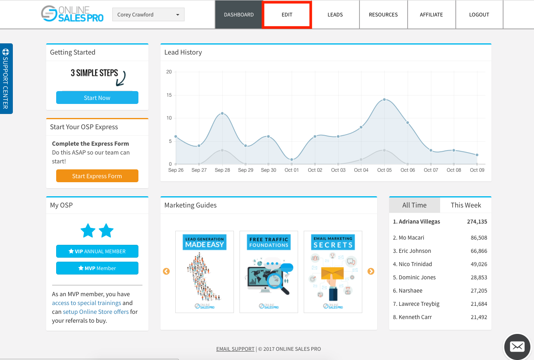The height and width of the screenshot is (360, 534).
Task: Click the 274,135 score value
Action: point(477,222)
